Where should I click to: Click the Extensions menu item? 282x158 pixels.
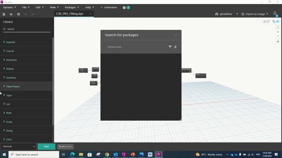(x=109, y=7)
